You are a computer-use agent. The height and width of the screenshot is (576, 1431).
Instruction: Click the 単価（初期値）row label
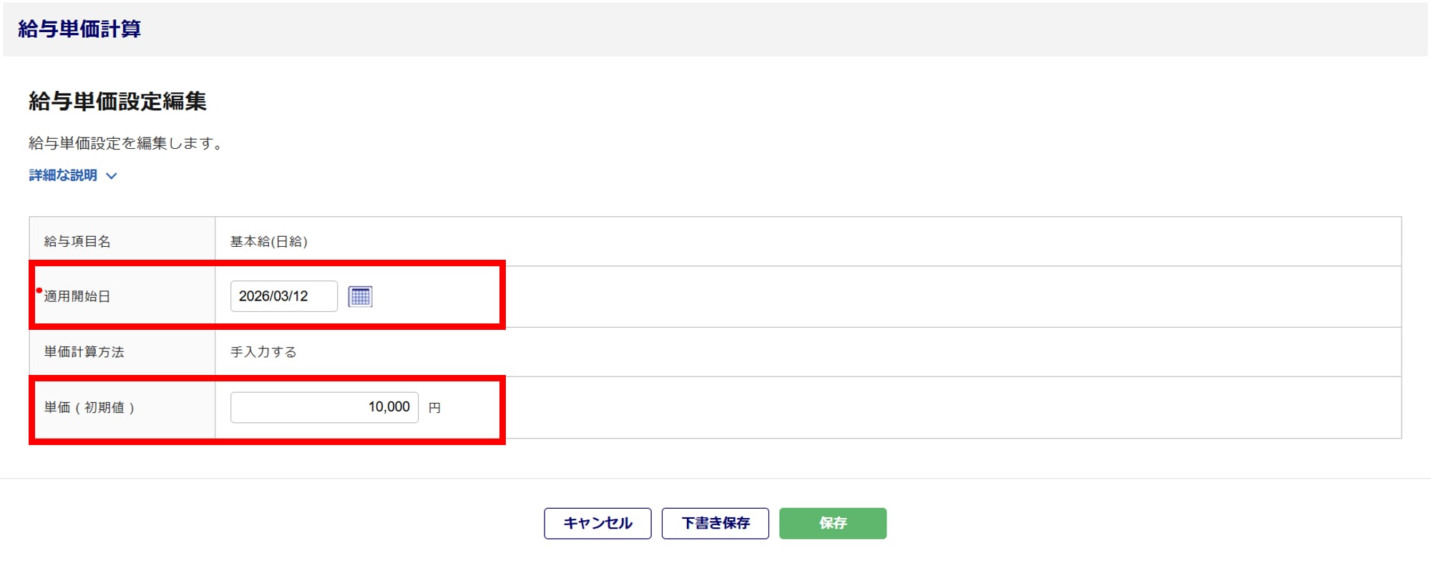coord(89,408)
